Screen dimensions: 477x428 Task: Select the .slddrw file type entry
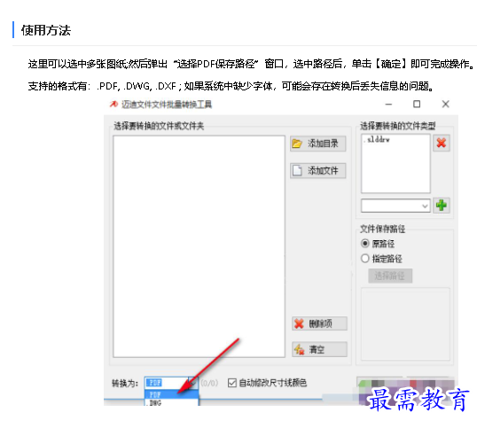click(377, 140)
